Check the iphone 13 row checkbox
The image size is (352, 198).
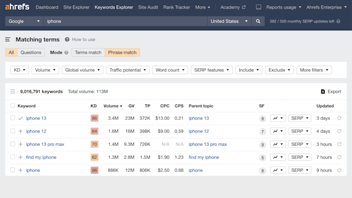12,118
